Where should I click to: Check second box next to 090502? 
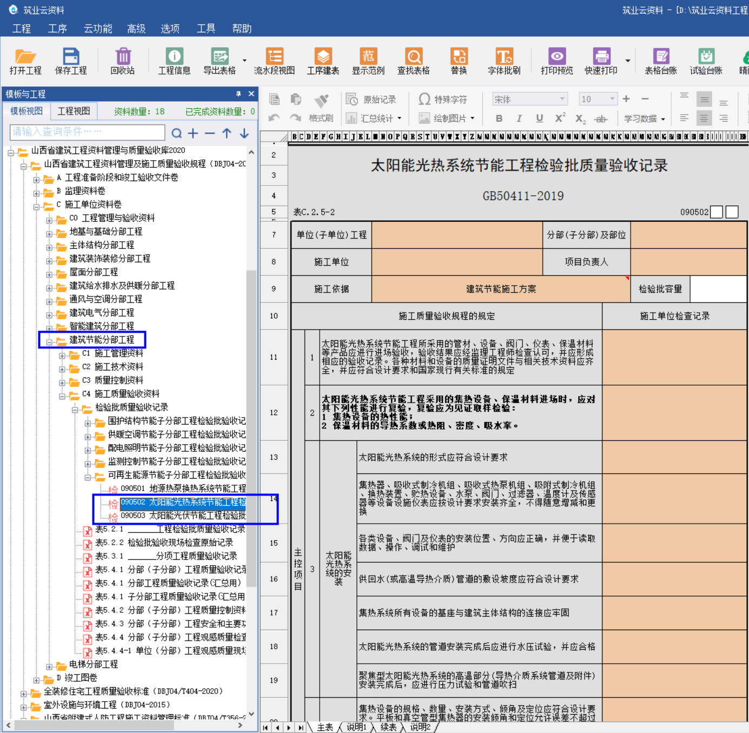point(732,212)
